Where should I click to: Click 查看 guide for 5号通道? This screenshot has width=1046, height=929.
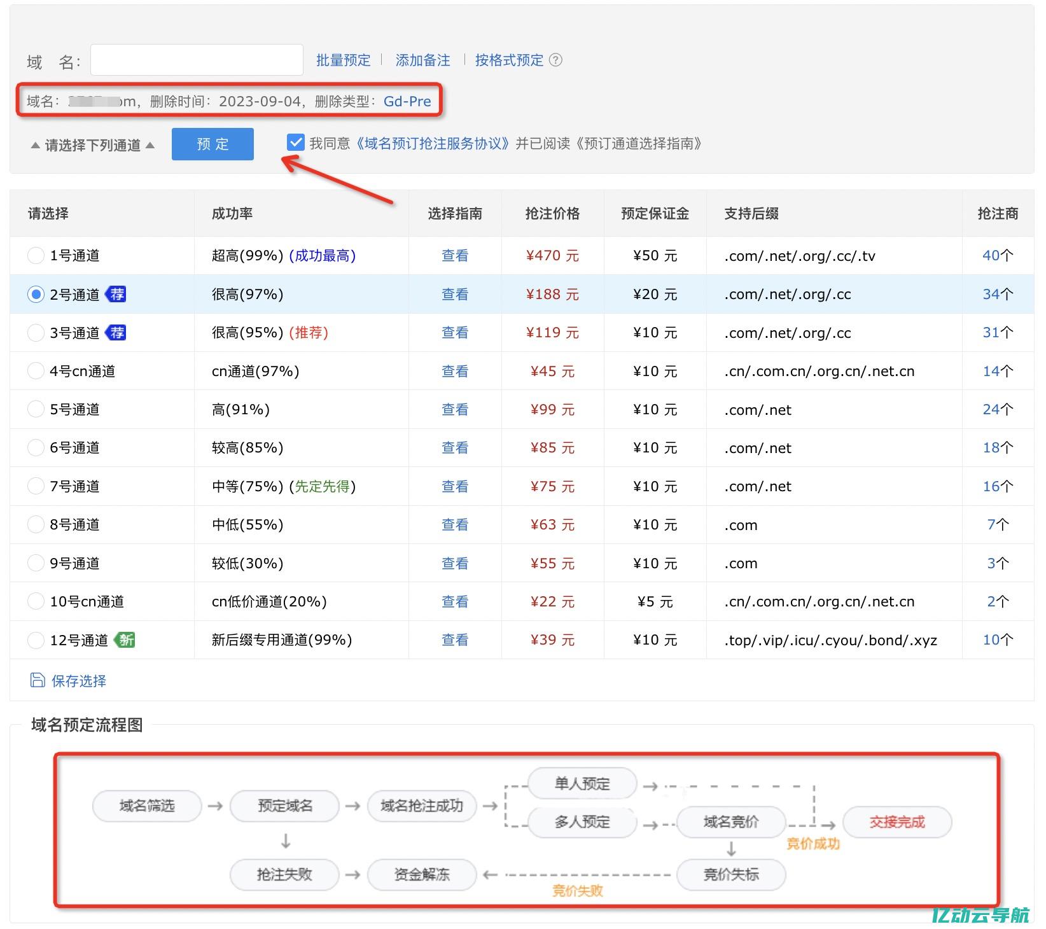click(x=455, y=409)
